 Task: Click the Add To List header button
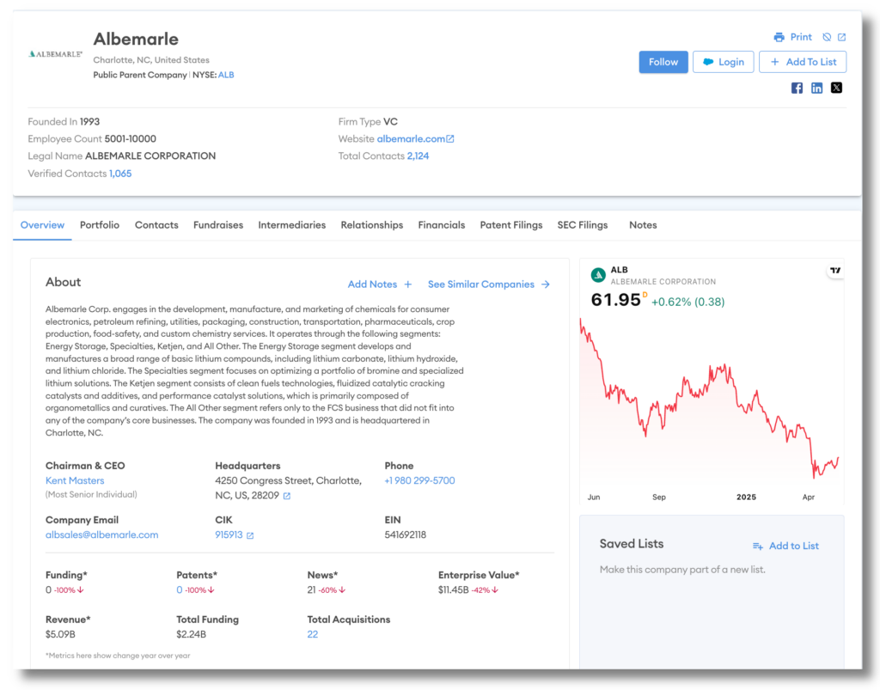point(803,62)
